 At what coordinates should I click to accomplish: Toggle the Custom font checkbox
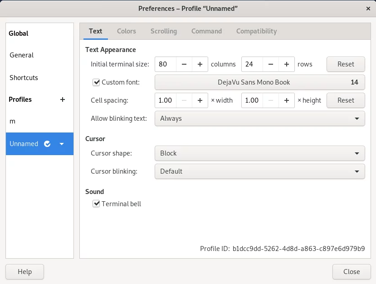click(x=96, y=82)
